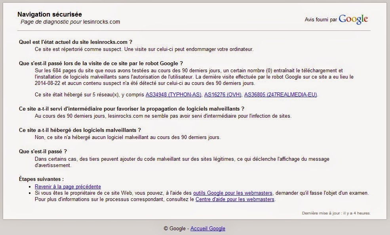Click 'Dernière mise à jour : il y a 4 heures' text
This screenshot has height=235, width=390.
pyautogui.click(x=336, y=213)
